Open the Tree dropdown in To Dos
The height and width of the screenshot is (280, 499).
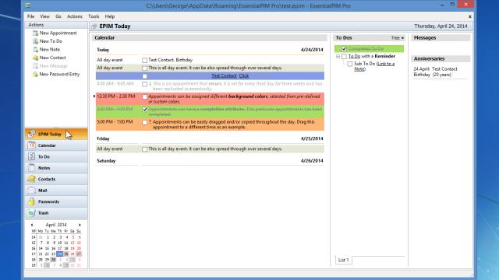tap(398, 38)
